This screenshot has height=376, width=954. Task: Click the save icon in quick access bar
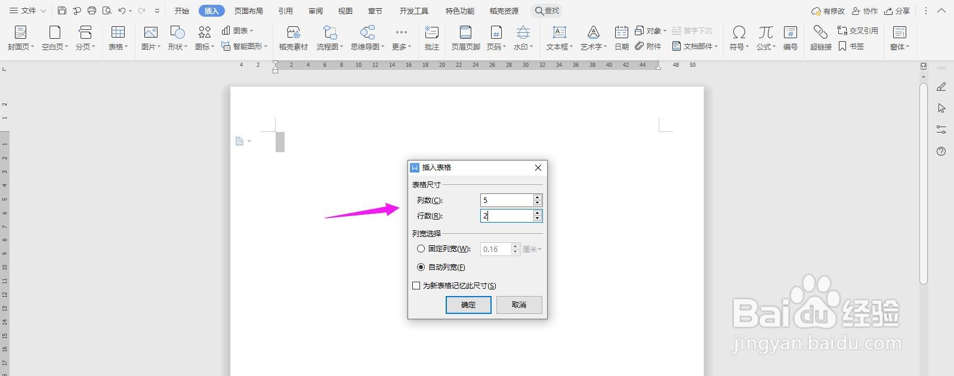tap(62, 11)
